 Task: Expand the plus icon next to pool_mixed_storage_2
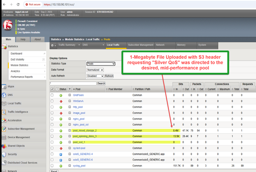coord(69,130)
